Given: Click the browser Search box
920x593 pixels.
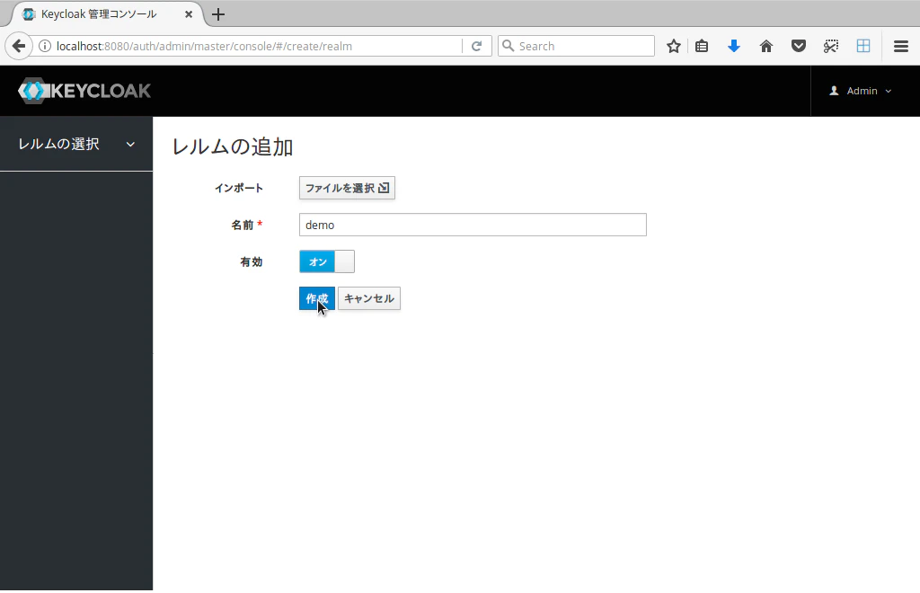Looking at the screenshot, I should (576, 46).
